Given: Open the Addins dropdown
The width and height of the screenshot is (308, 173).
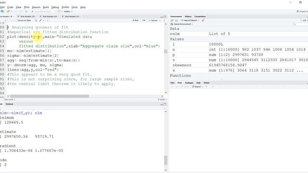Looking at the screenshot, I should [x=68, y=12].
